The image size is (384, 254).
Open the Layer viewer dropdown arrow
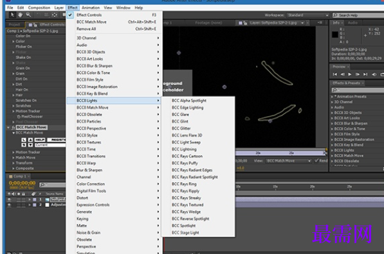pyautogui.click(x=302, y=22)
